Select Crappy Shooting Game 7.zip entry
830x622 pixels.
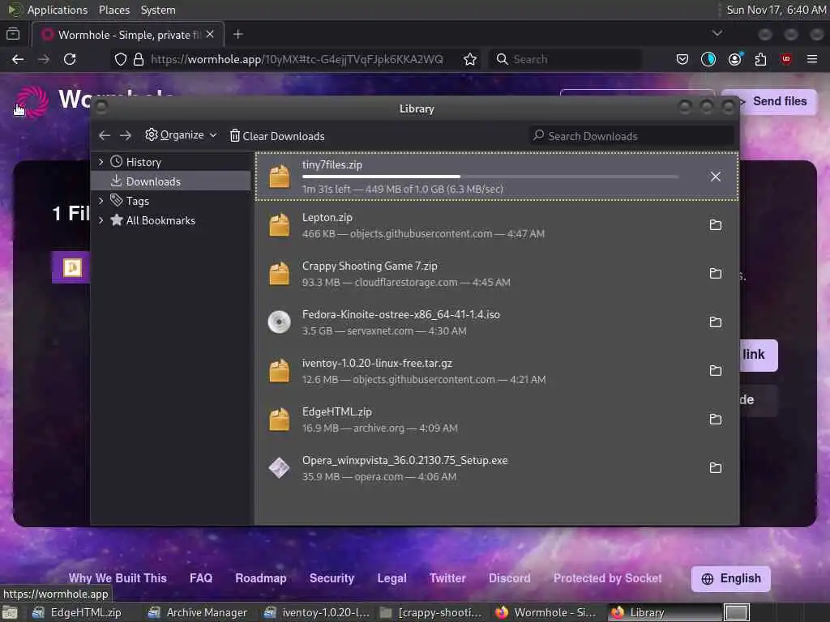[x=497, y=274]
